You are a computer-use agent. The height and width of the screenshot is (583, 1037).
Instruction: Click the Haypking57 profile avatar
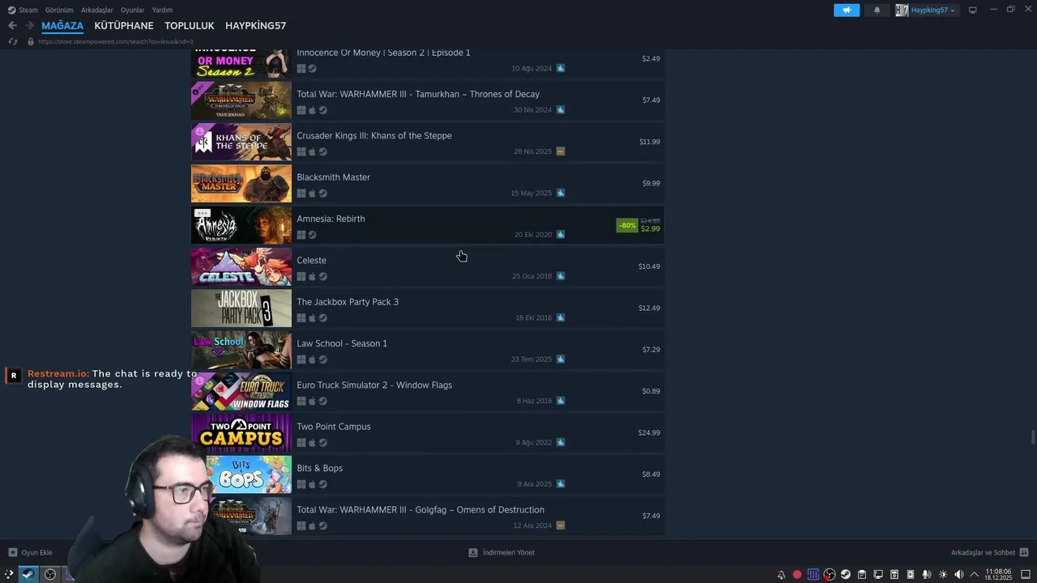pos(902,10)
